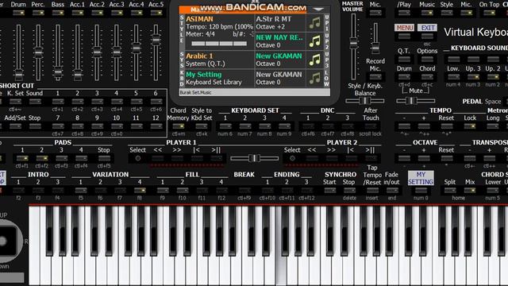Select Keyboard Set 1 button
The height and width of the screenshot is (286, 508).
225,126
